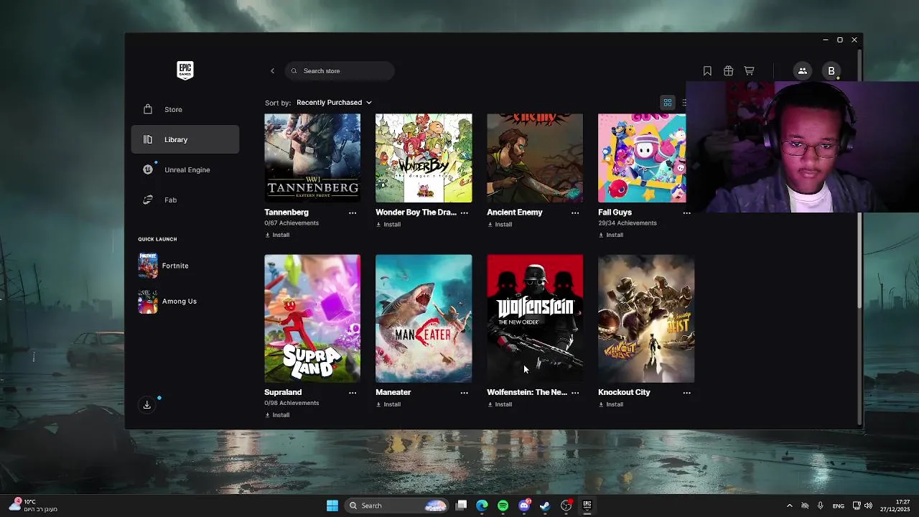The width and height of the screenshot is (919, 517).
Task: Open OBS Studio from the taskbar
Action: [x=566, y=506]
